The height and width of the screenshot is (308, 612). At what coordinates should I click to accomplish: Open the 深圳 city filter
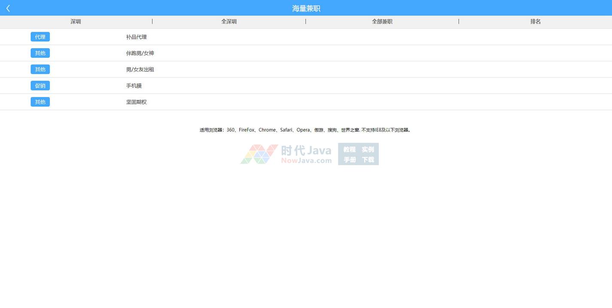coord(76,21)
